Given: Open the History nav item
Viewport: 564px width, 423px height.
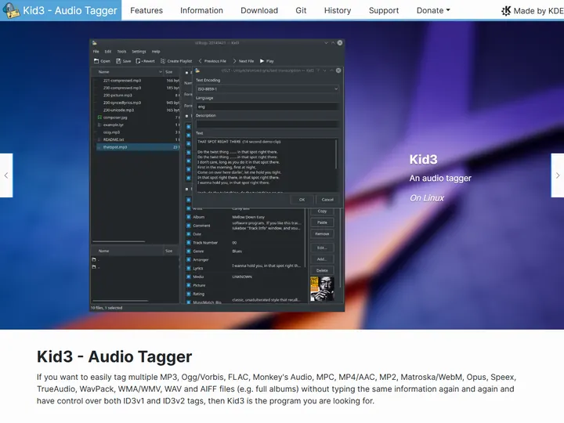Looking at the screenshot, I should coord(338,10).
